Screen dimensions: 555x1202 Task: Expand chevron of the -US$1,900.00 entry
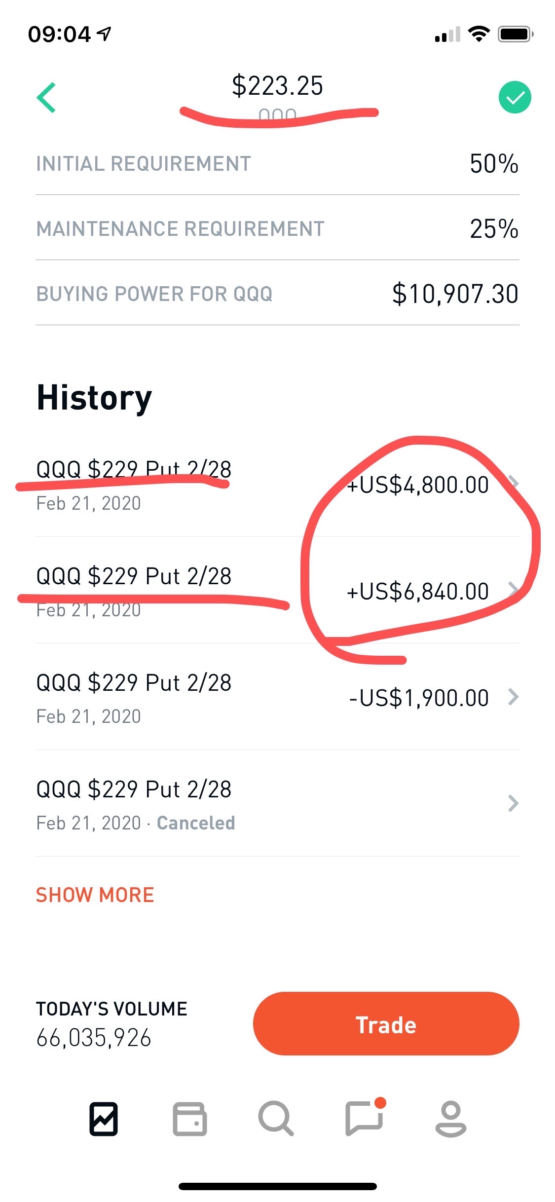(514, 697)
